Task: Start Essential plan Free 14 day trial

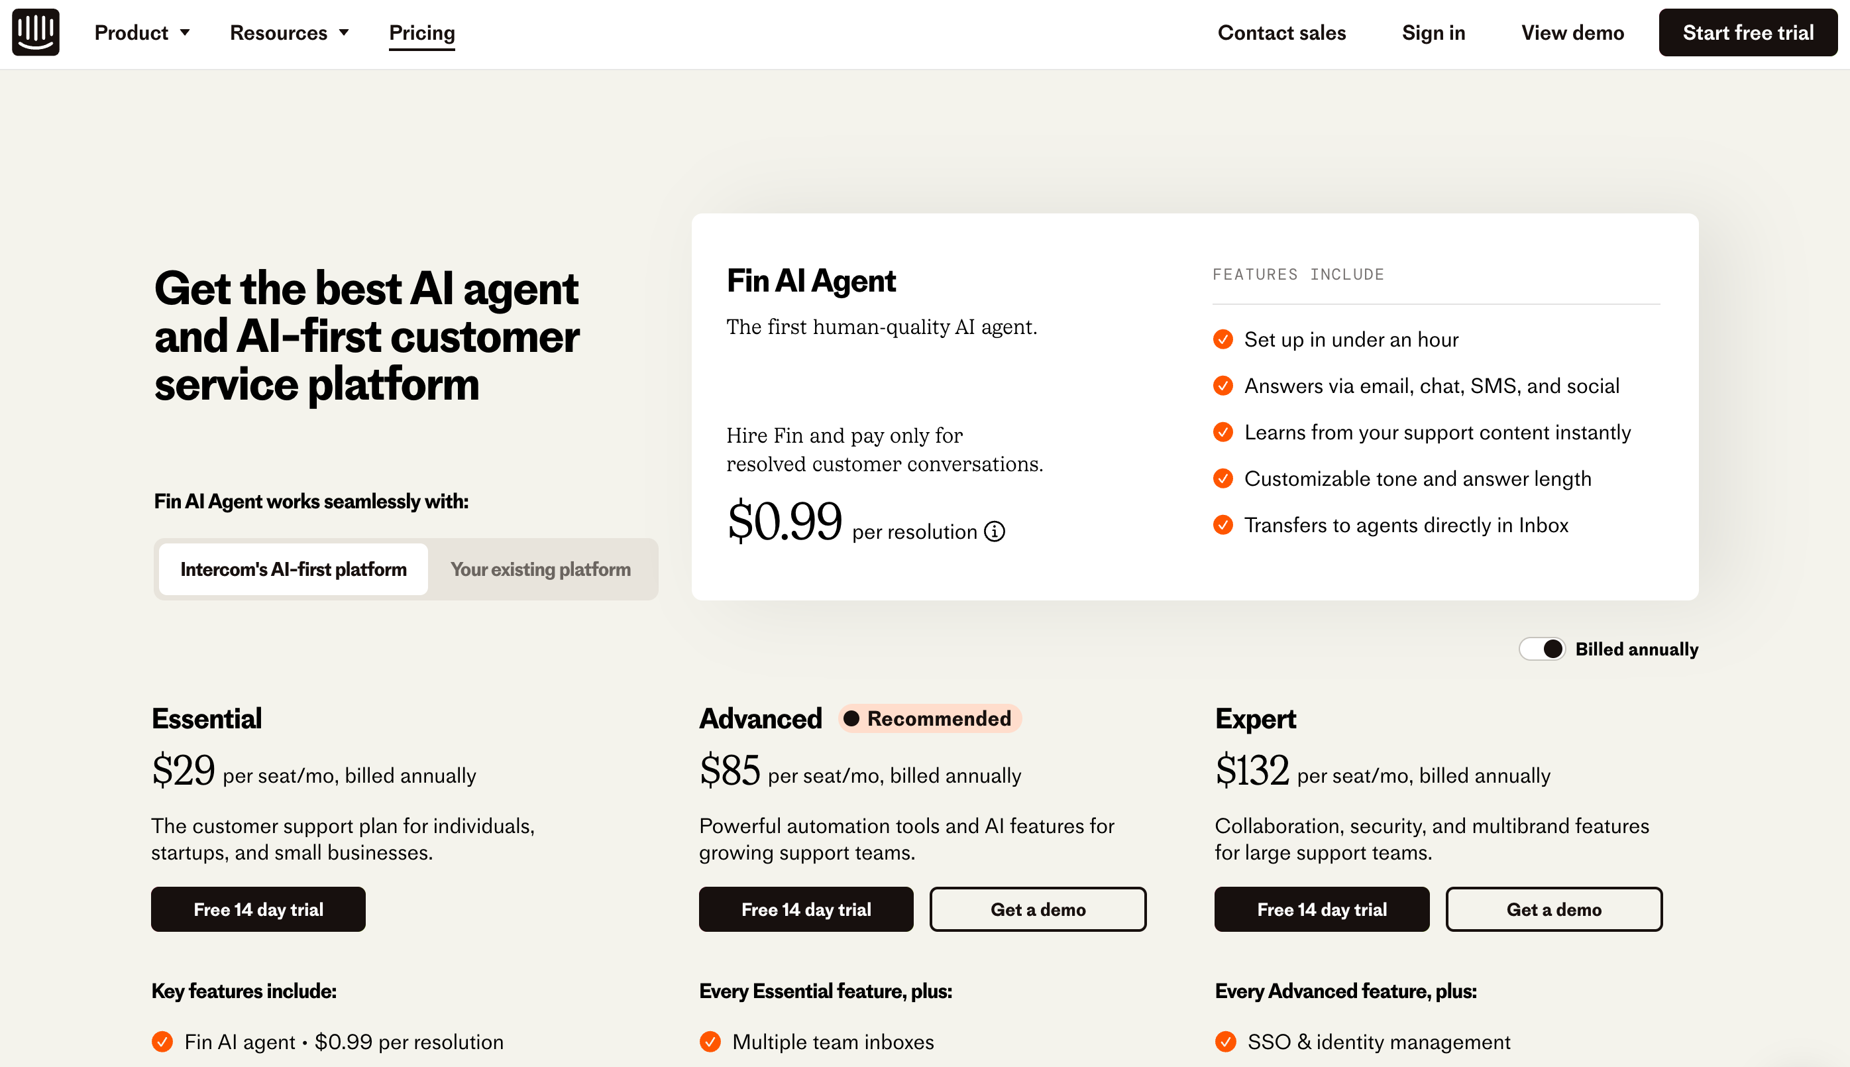Action: tap(258, 909)
